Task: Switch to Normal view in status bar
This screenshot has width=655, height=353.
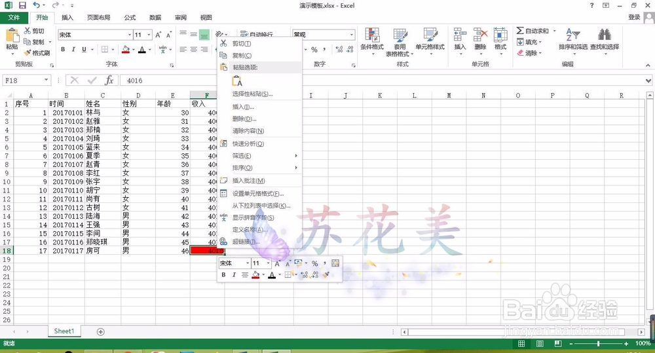Action: 521,343
